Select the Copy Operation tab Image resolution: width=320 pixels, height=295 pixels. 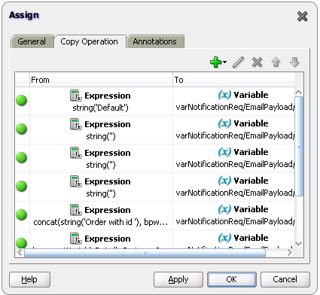pyautogui.click(x=90, y=41)
